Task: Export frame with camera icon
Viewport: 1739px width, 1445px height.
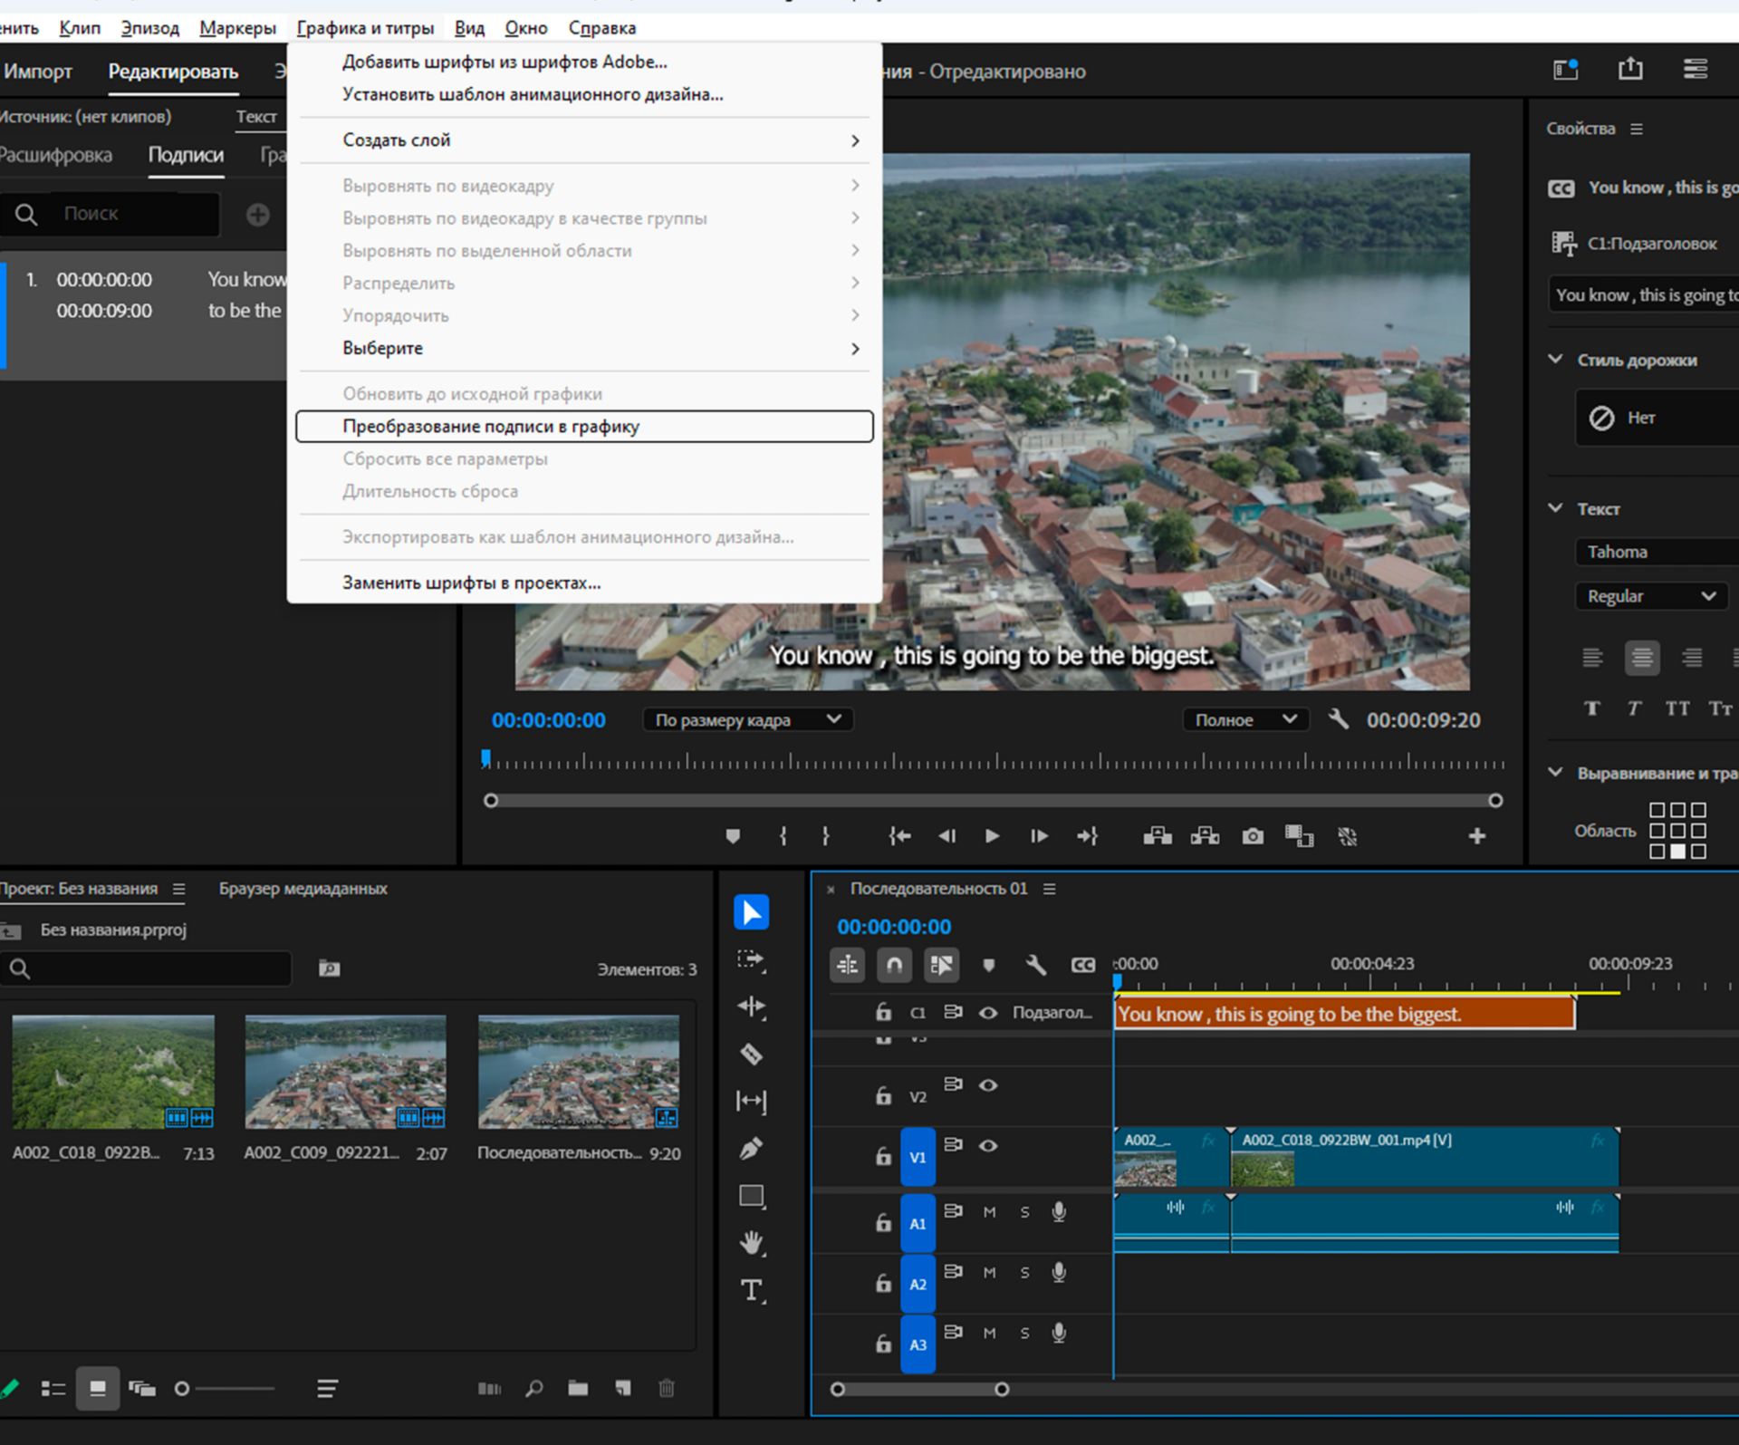Action: click(1253, 836)
